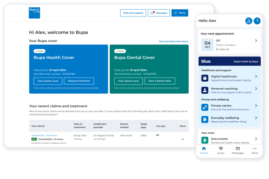Open the profile icon in mobile app

pos(249,21)
